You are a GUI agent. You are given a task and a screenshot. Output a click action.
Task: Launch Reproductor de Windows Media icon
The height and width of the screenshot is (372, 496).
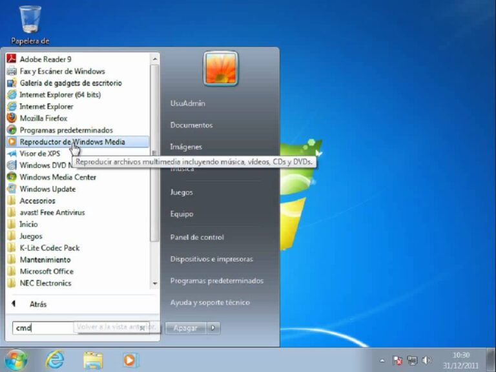12,141
